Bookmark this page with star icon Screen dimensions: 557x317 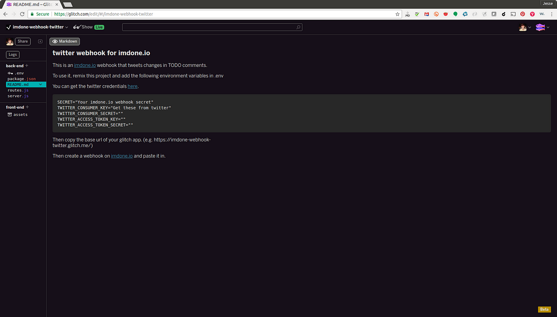pos(397,14)
